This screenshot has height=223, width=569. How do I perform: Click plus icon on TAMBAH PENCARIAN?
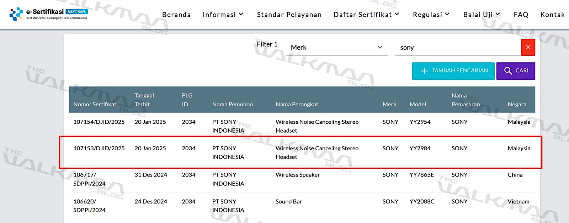[x=424, y=71]
